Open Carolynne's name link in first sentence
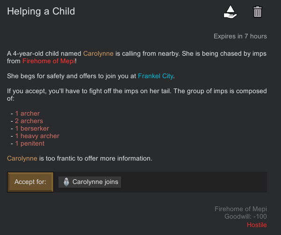This screenshot has height=235, width=281. tap(98, 53)
